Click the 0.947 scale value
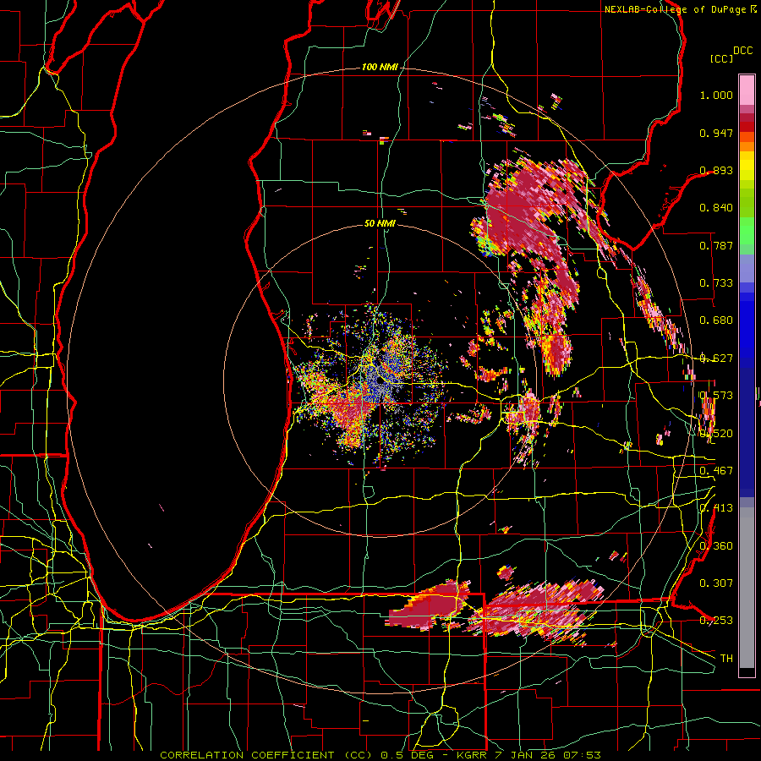The height and width of the screenshot is (761, 761). click(716, 133)
